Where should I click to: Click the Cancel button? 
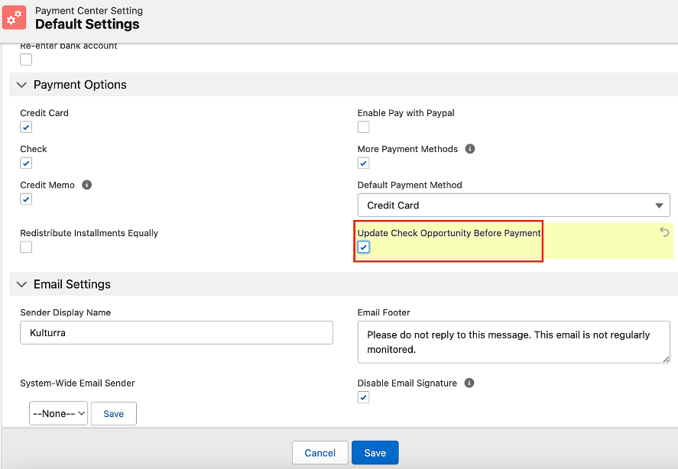coord(320,453)
